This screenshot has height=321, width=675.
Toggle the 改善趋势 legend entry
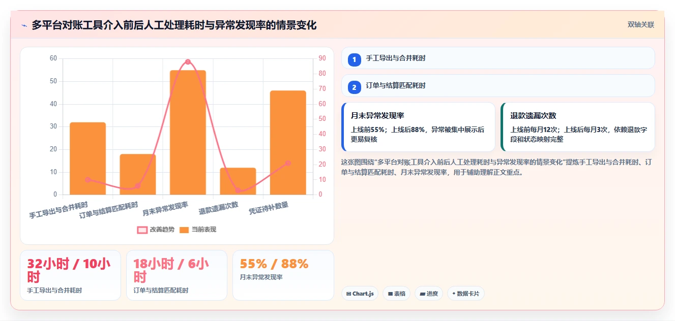tap(156, 230)
